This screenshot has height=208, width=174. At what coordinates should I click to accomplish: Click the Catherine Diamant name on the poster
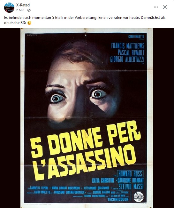coord(131,180)
